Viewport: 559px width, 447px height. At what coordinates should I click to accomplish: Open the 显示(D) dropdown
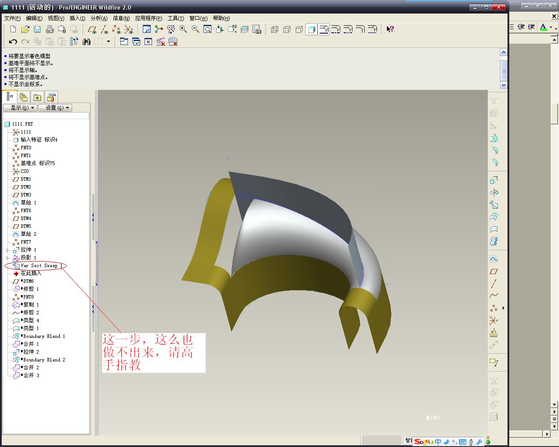(20, 108)
